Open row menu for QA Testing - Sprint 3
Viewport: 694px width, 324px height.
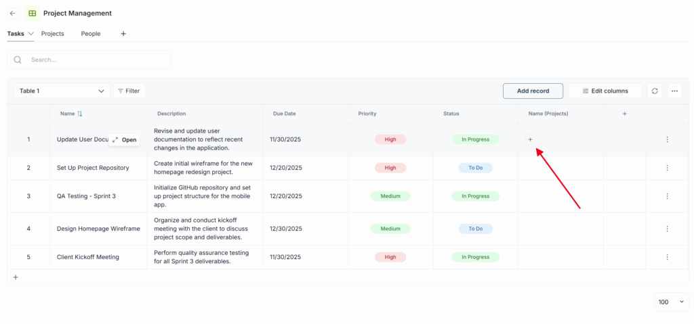click(667, 196)
